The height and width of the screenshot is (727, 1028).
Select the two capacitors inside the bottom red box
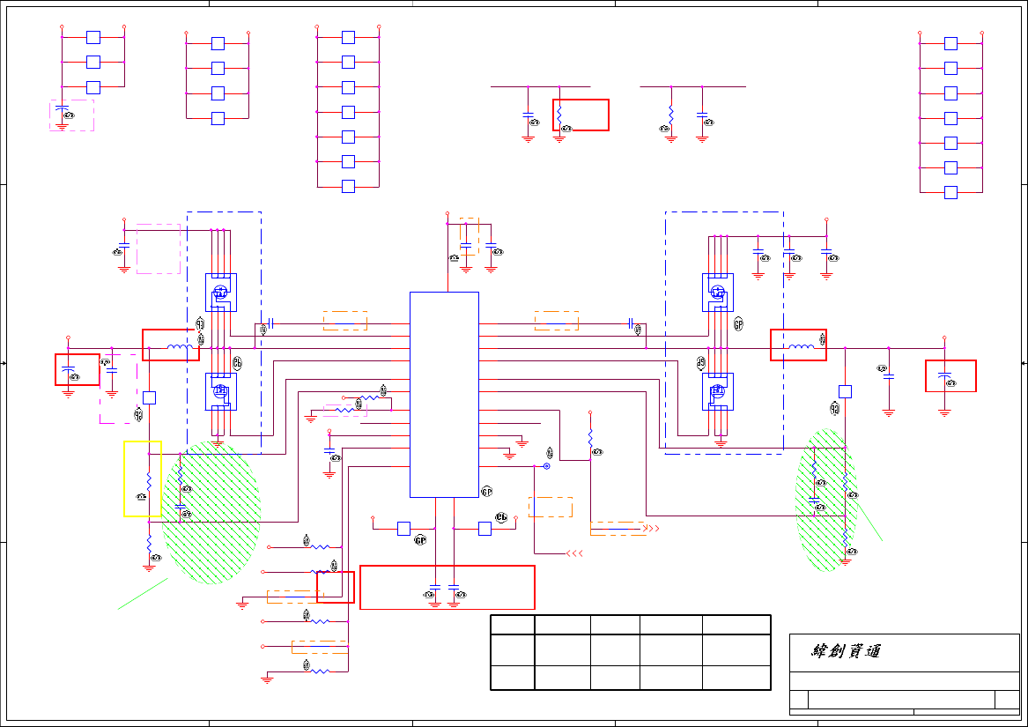click(x=444, y=588)
